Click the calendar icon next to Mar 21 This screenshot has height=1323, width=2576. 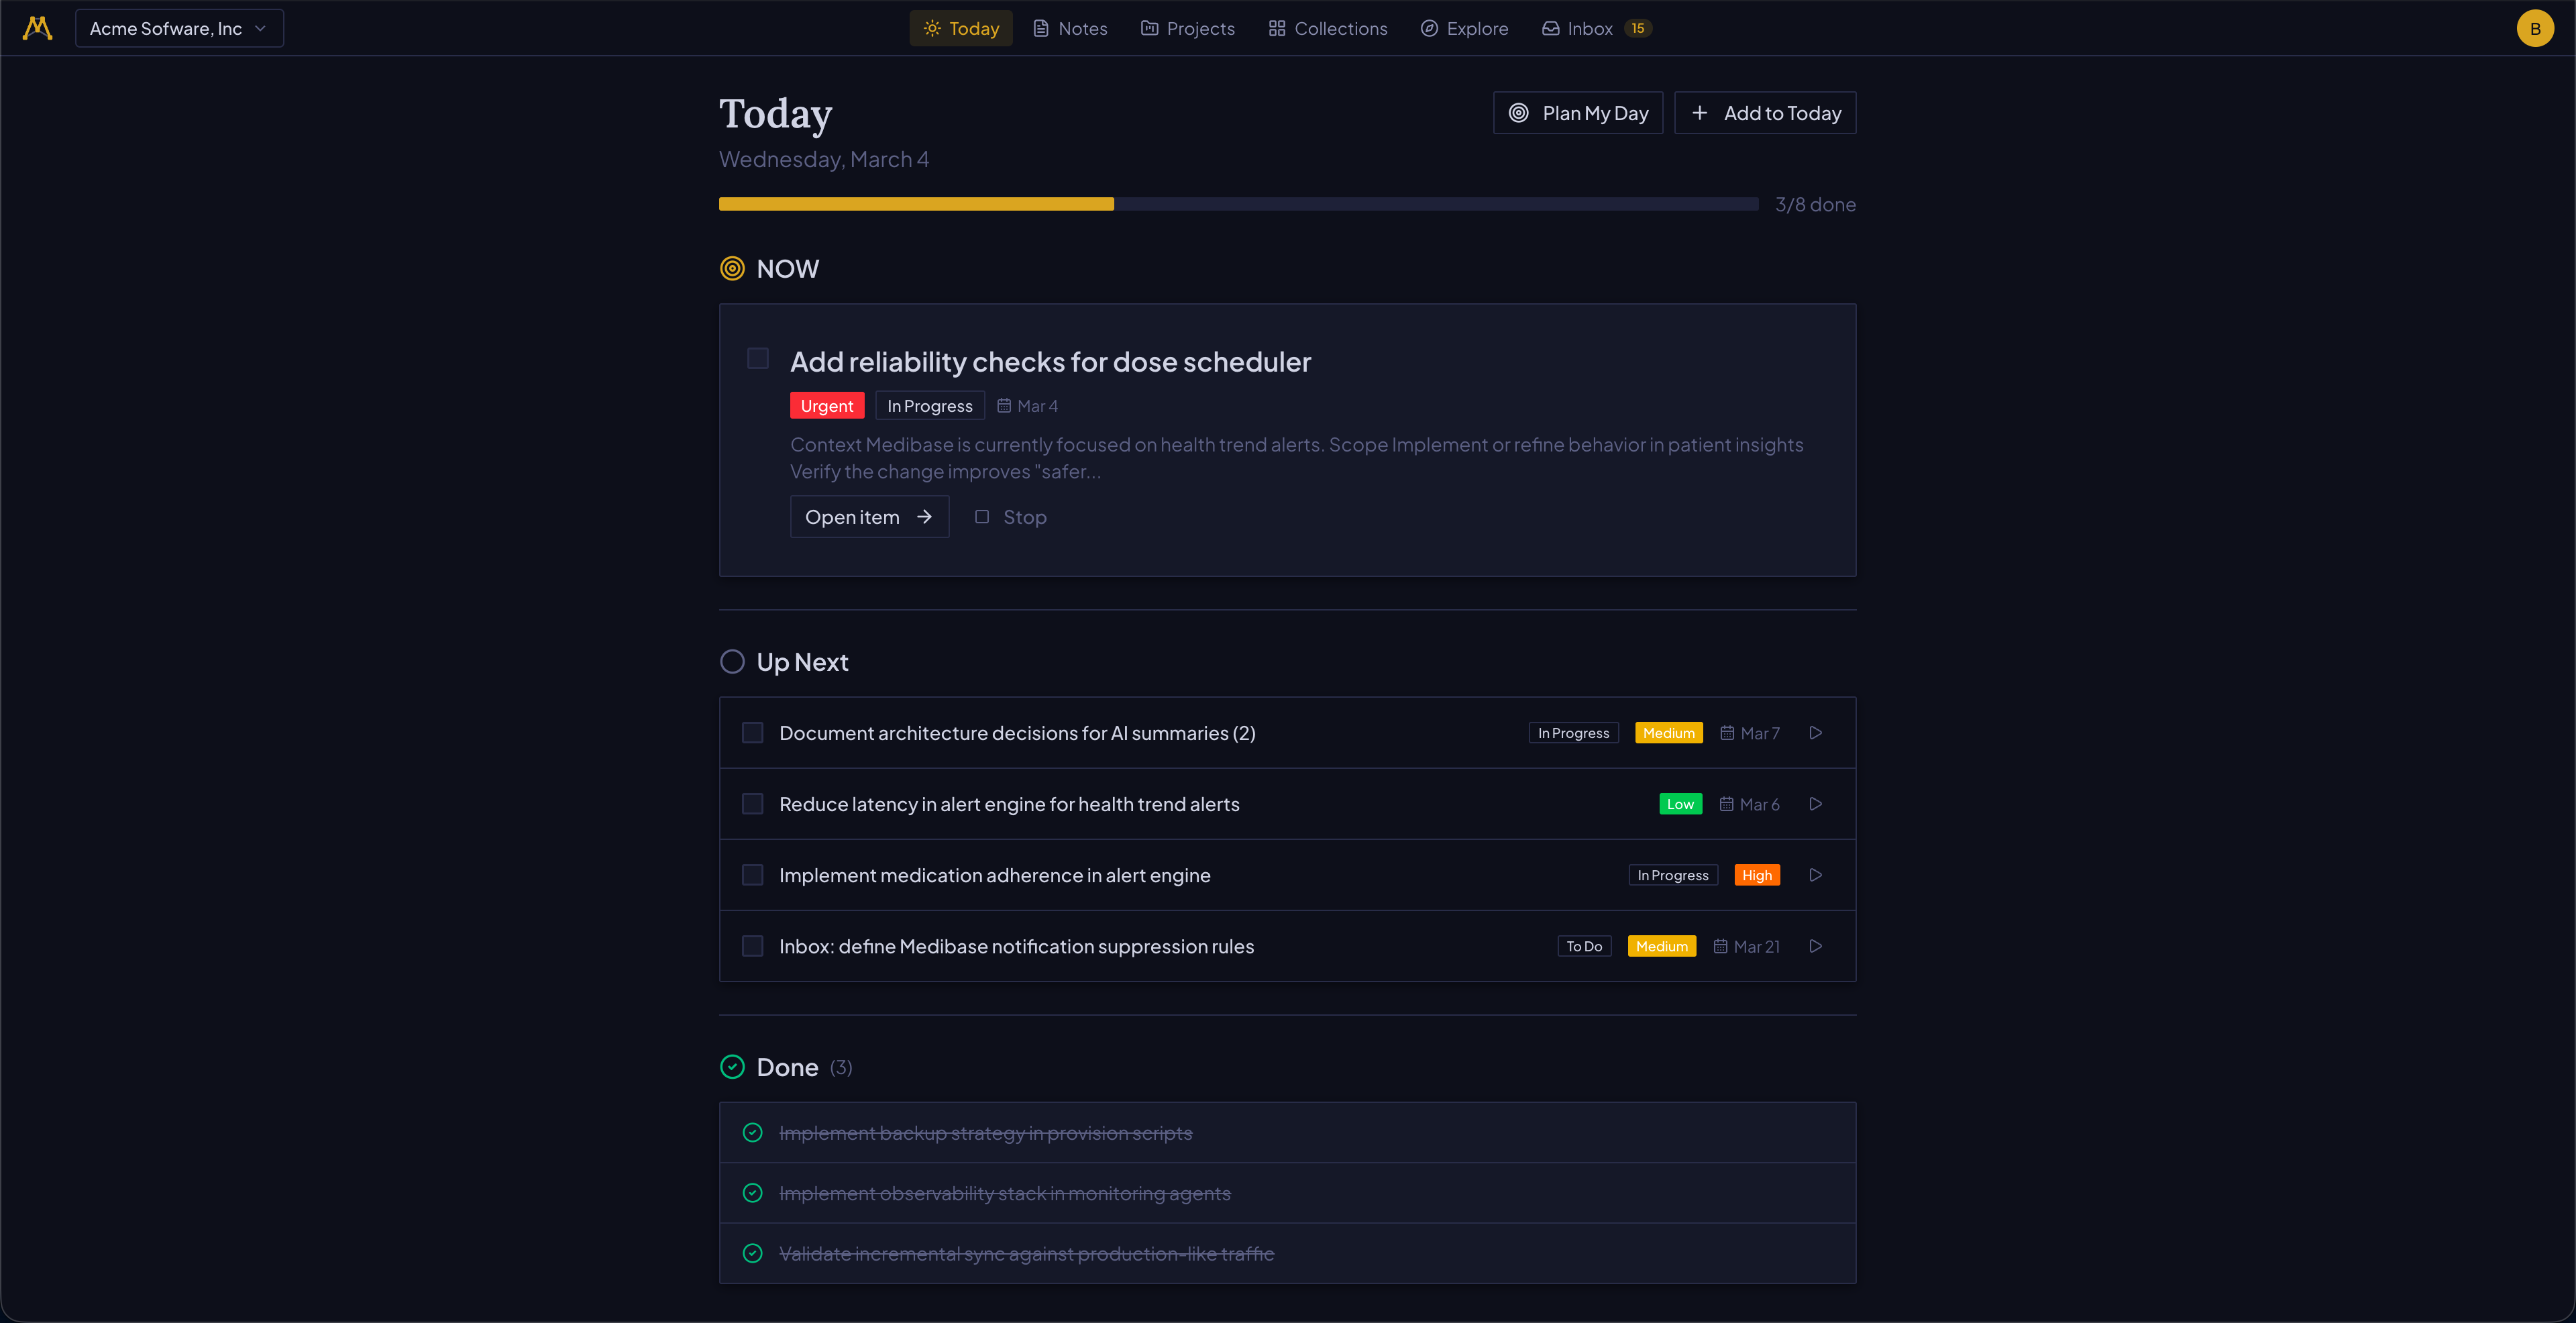click(x=1719, y=946)
